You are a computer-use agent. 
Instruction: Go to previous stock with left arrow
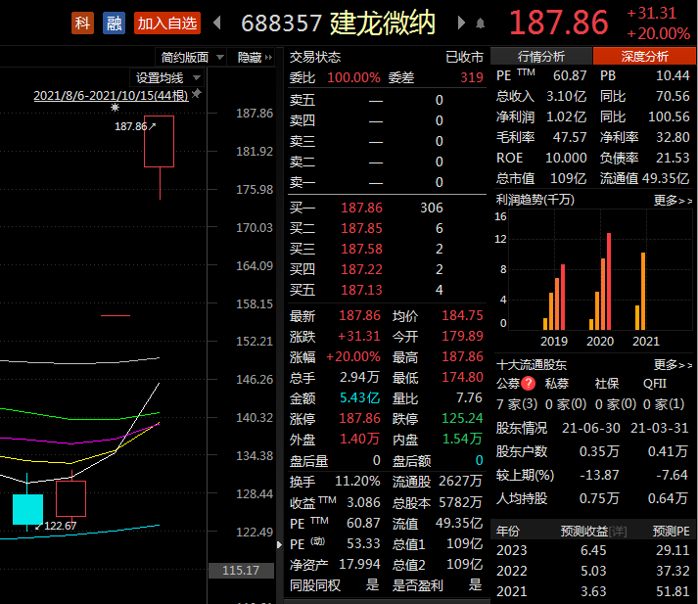tap(217, 23)
